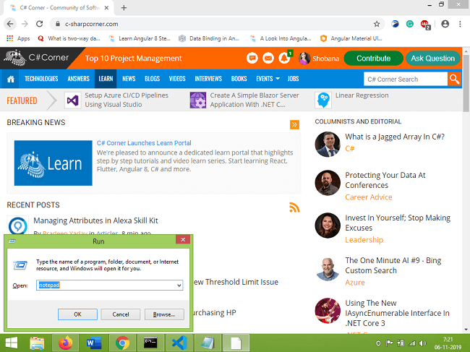Open Command Prompt from the taskbar
Viewport: 470px width, 352px height.
150,343
